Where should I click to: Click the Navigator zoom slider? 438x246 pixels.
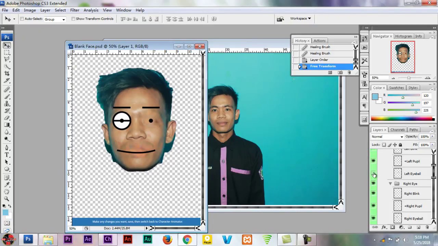(x=409, y=78)
